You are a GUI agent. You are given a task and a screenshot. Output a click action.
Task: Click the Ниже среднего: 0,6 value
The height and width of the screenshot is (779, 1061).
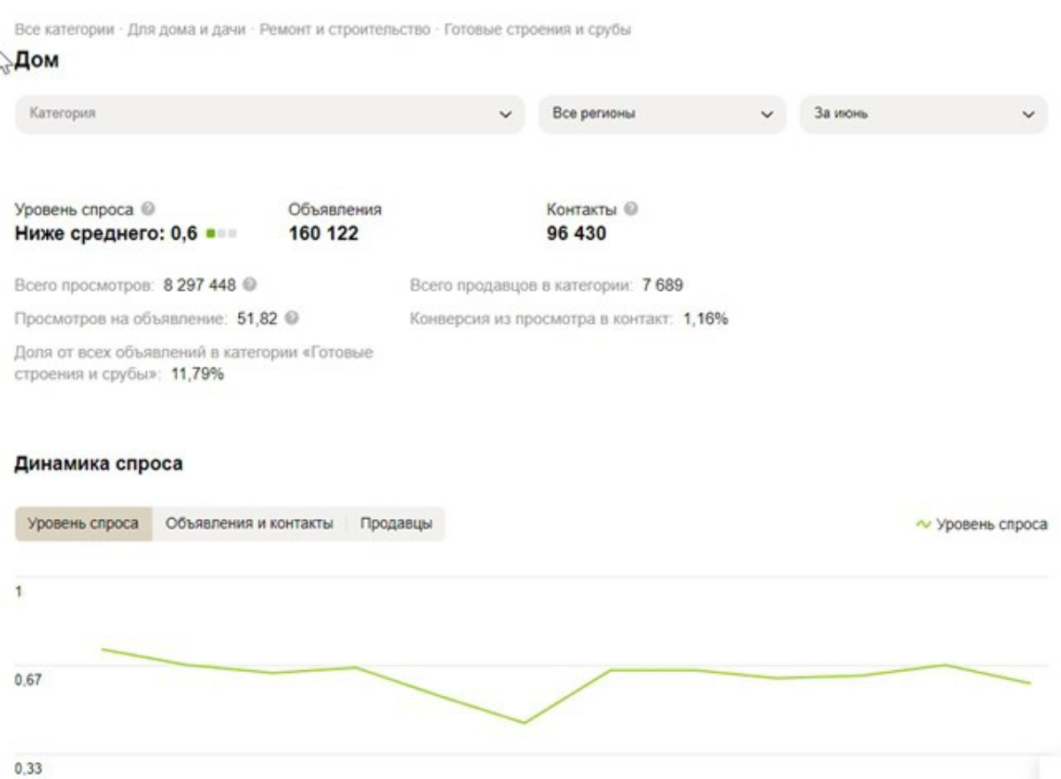click(106, 233)
